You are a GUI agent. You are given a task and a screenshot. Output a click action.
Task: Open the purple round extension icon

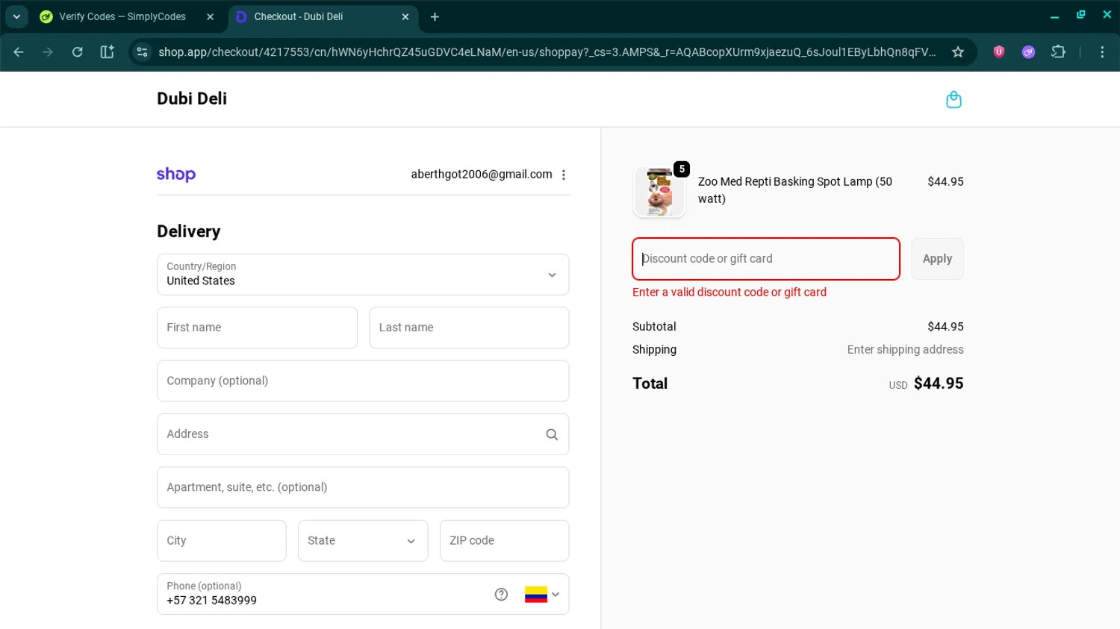[x=1028, y=51]
